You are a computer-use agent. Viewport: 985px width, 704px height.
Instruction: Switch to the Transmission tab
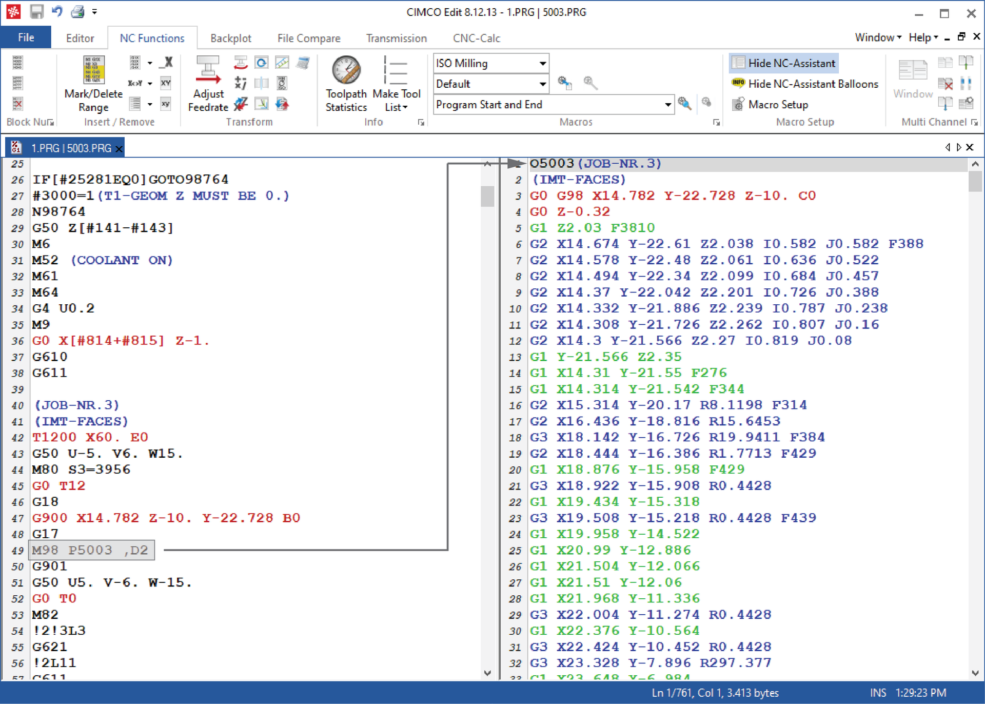[x=396, y=38]
